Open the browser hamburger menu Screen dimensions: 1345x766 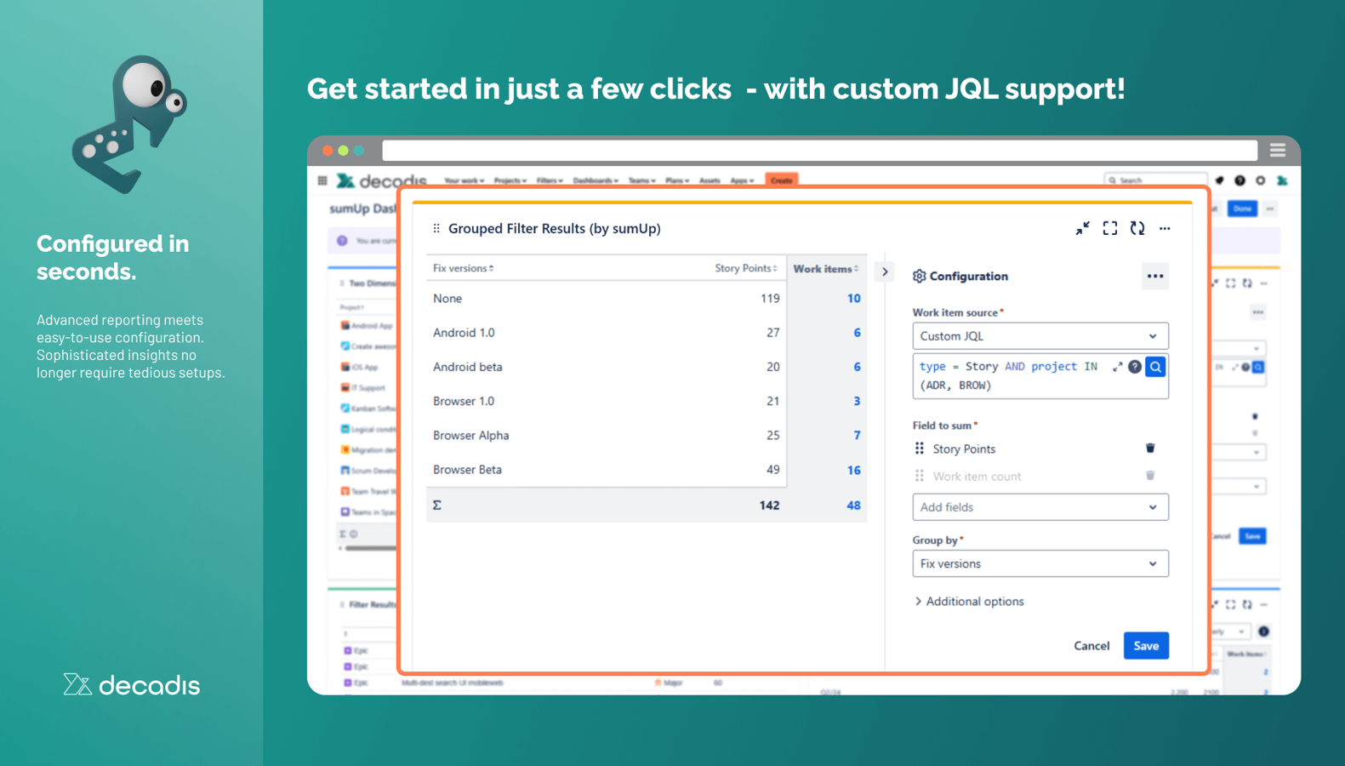(x=1278, y=151)
